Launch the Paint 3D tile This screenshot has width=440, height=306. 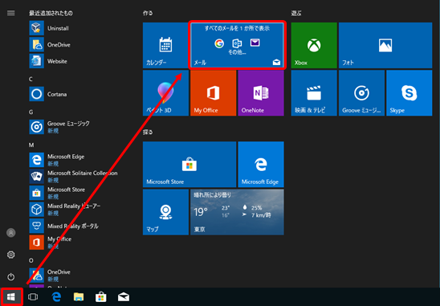coord(165,93)
